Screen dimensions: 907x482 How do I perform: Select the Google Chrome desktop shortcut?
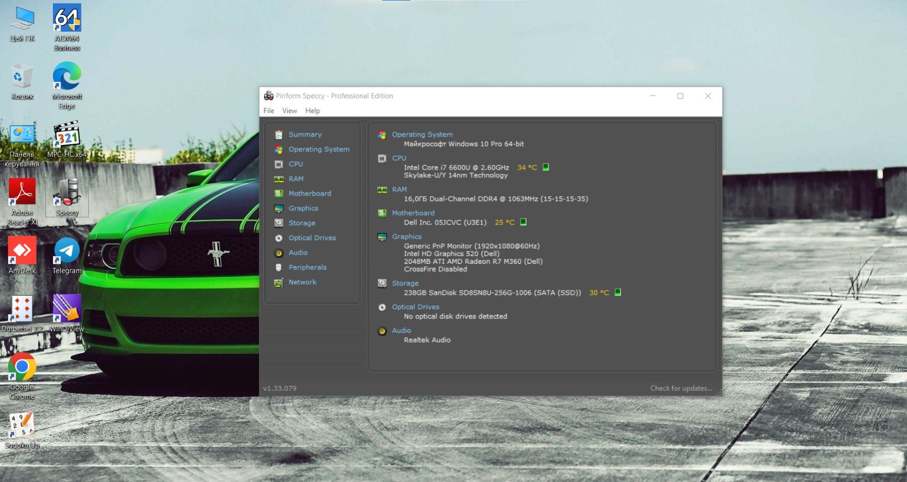click(22, 376)
